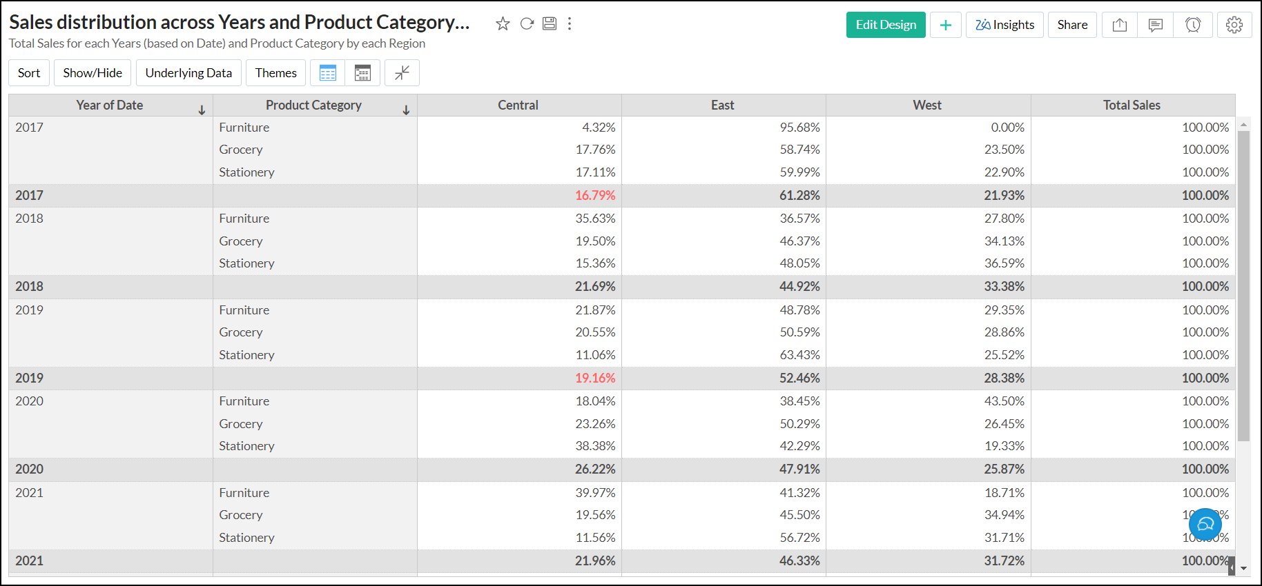Open the export icon in top bar
The width and height of the screenshot is (1262, 586).
1120,26
